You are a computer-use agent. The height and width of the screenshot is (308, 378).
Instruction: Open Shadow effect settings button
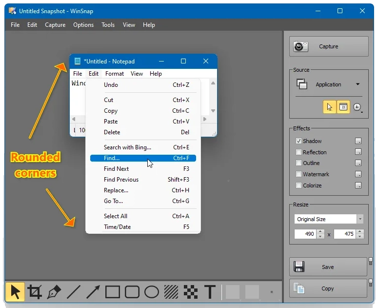[x=358, y=141]
